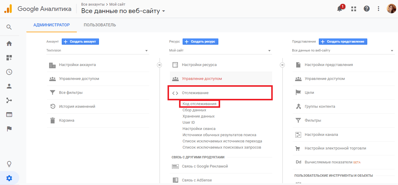The height and width of the screenshot is (185, 398).
Task: Open Код отслеживания
Action: [x=199, y=104]
